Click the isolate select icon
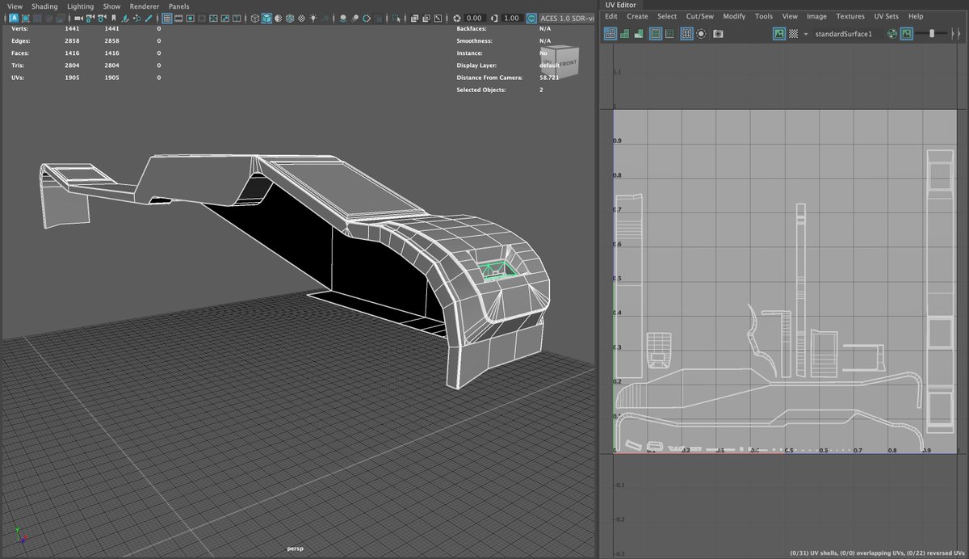 coord(396,18)
